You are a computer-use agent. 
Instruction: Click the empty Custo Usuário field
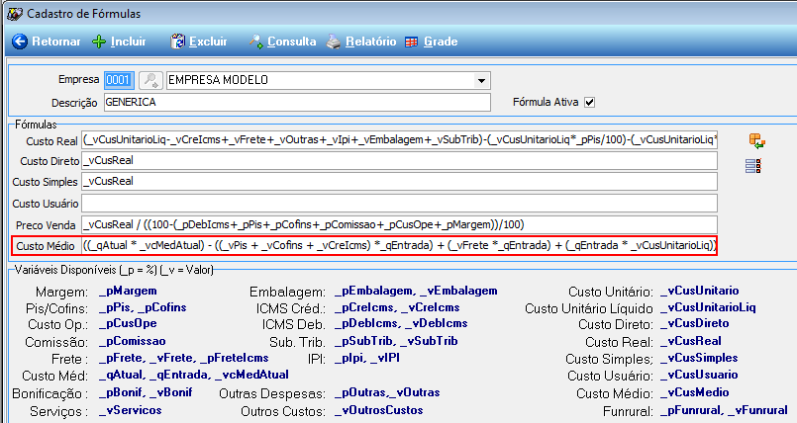pos(400,204)
